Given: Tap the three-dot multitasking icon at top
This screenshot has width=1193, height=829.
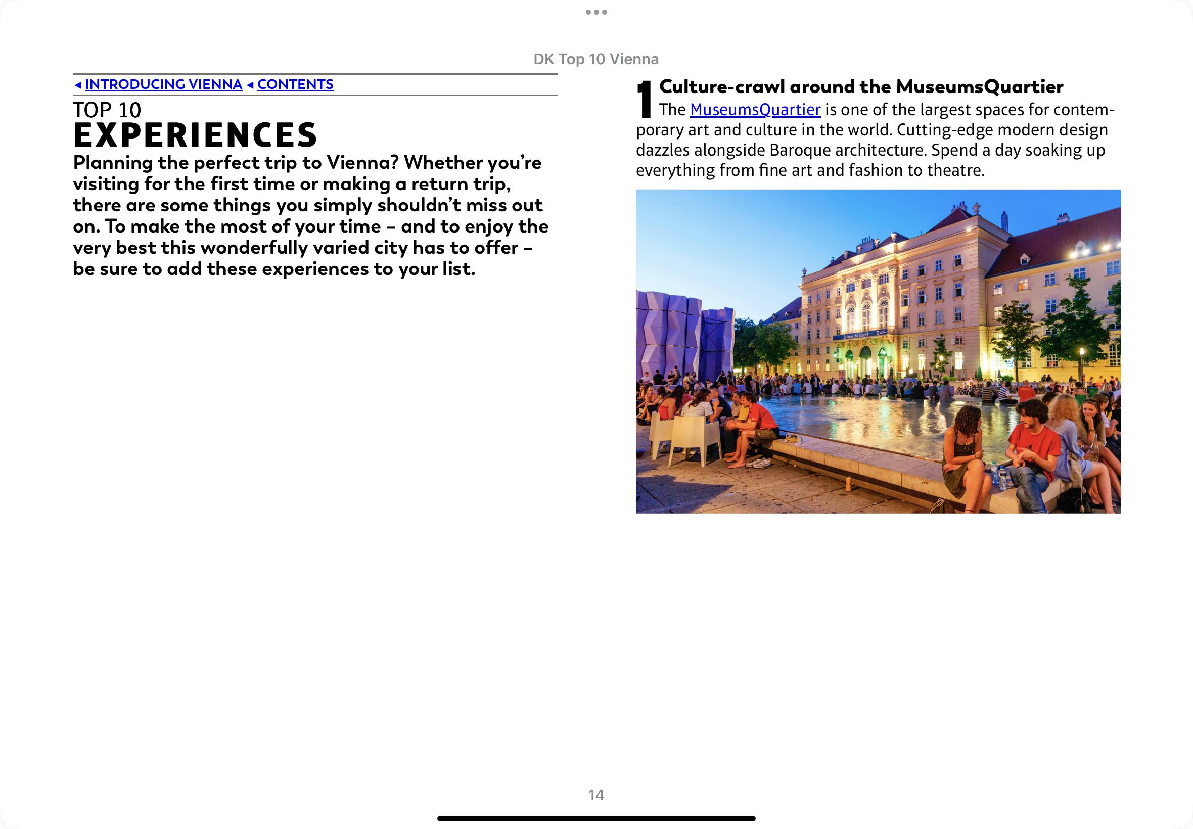Looking at the screenshot, I should coord(596,12).
